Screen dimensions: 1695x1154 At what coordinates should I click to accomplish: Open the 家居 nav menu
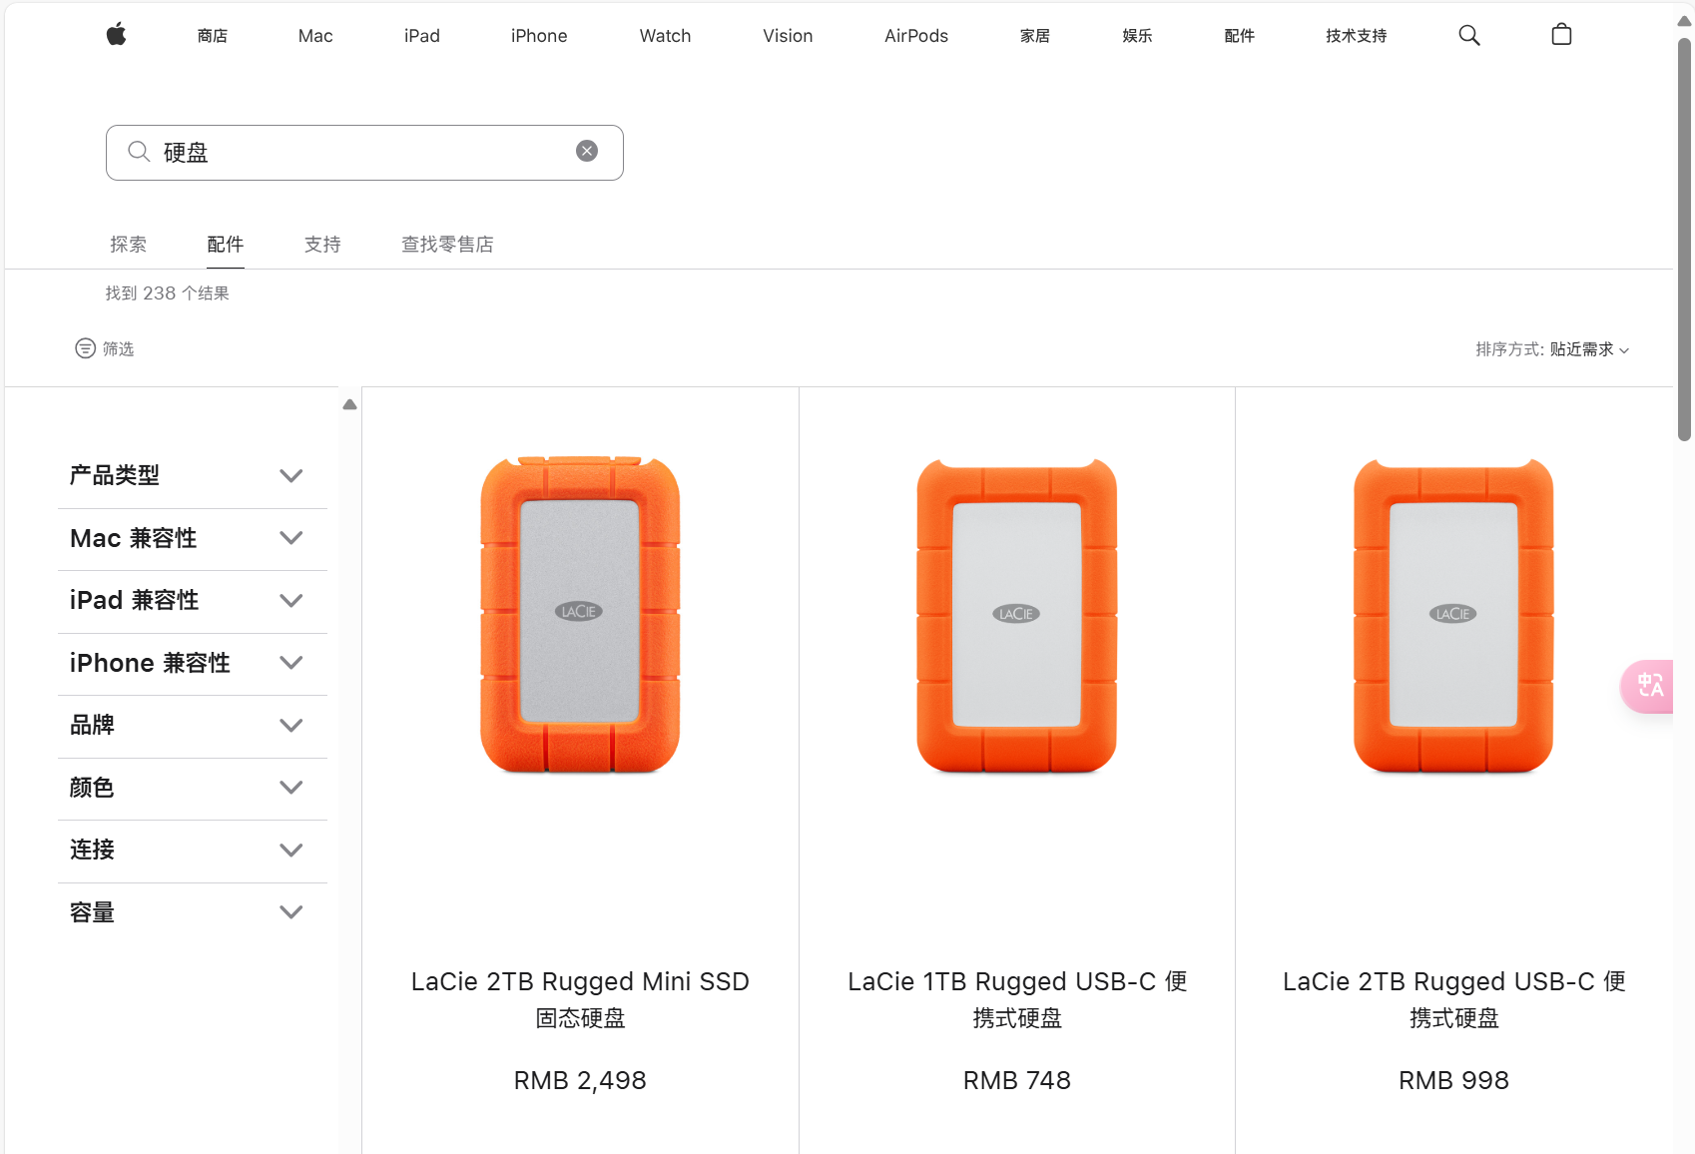[x=1035, y=36]
